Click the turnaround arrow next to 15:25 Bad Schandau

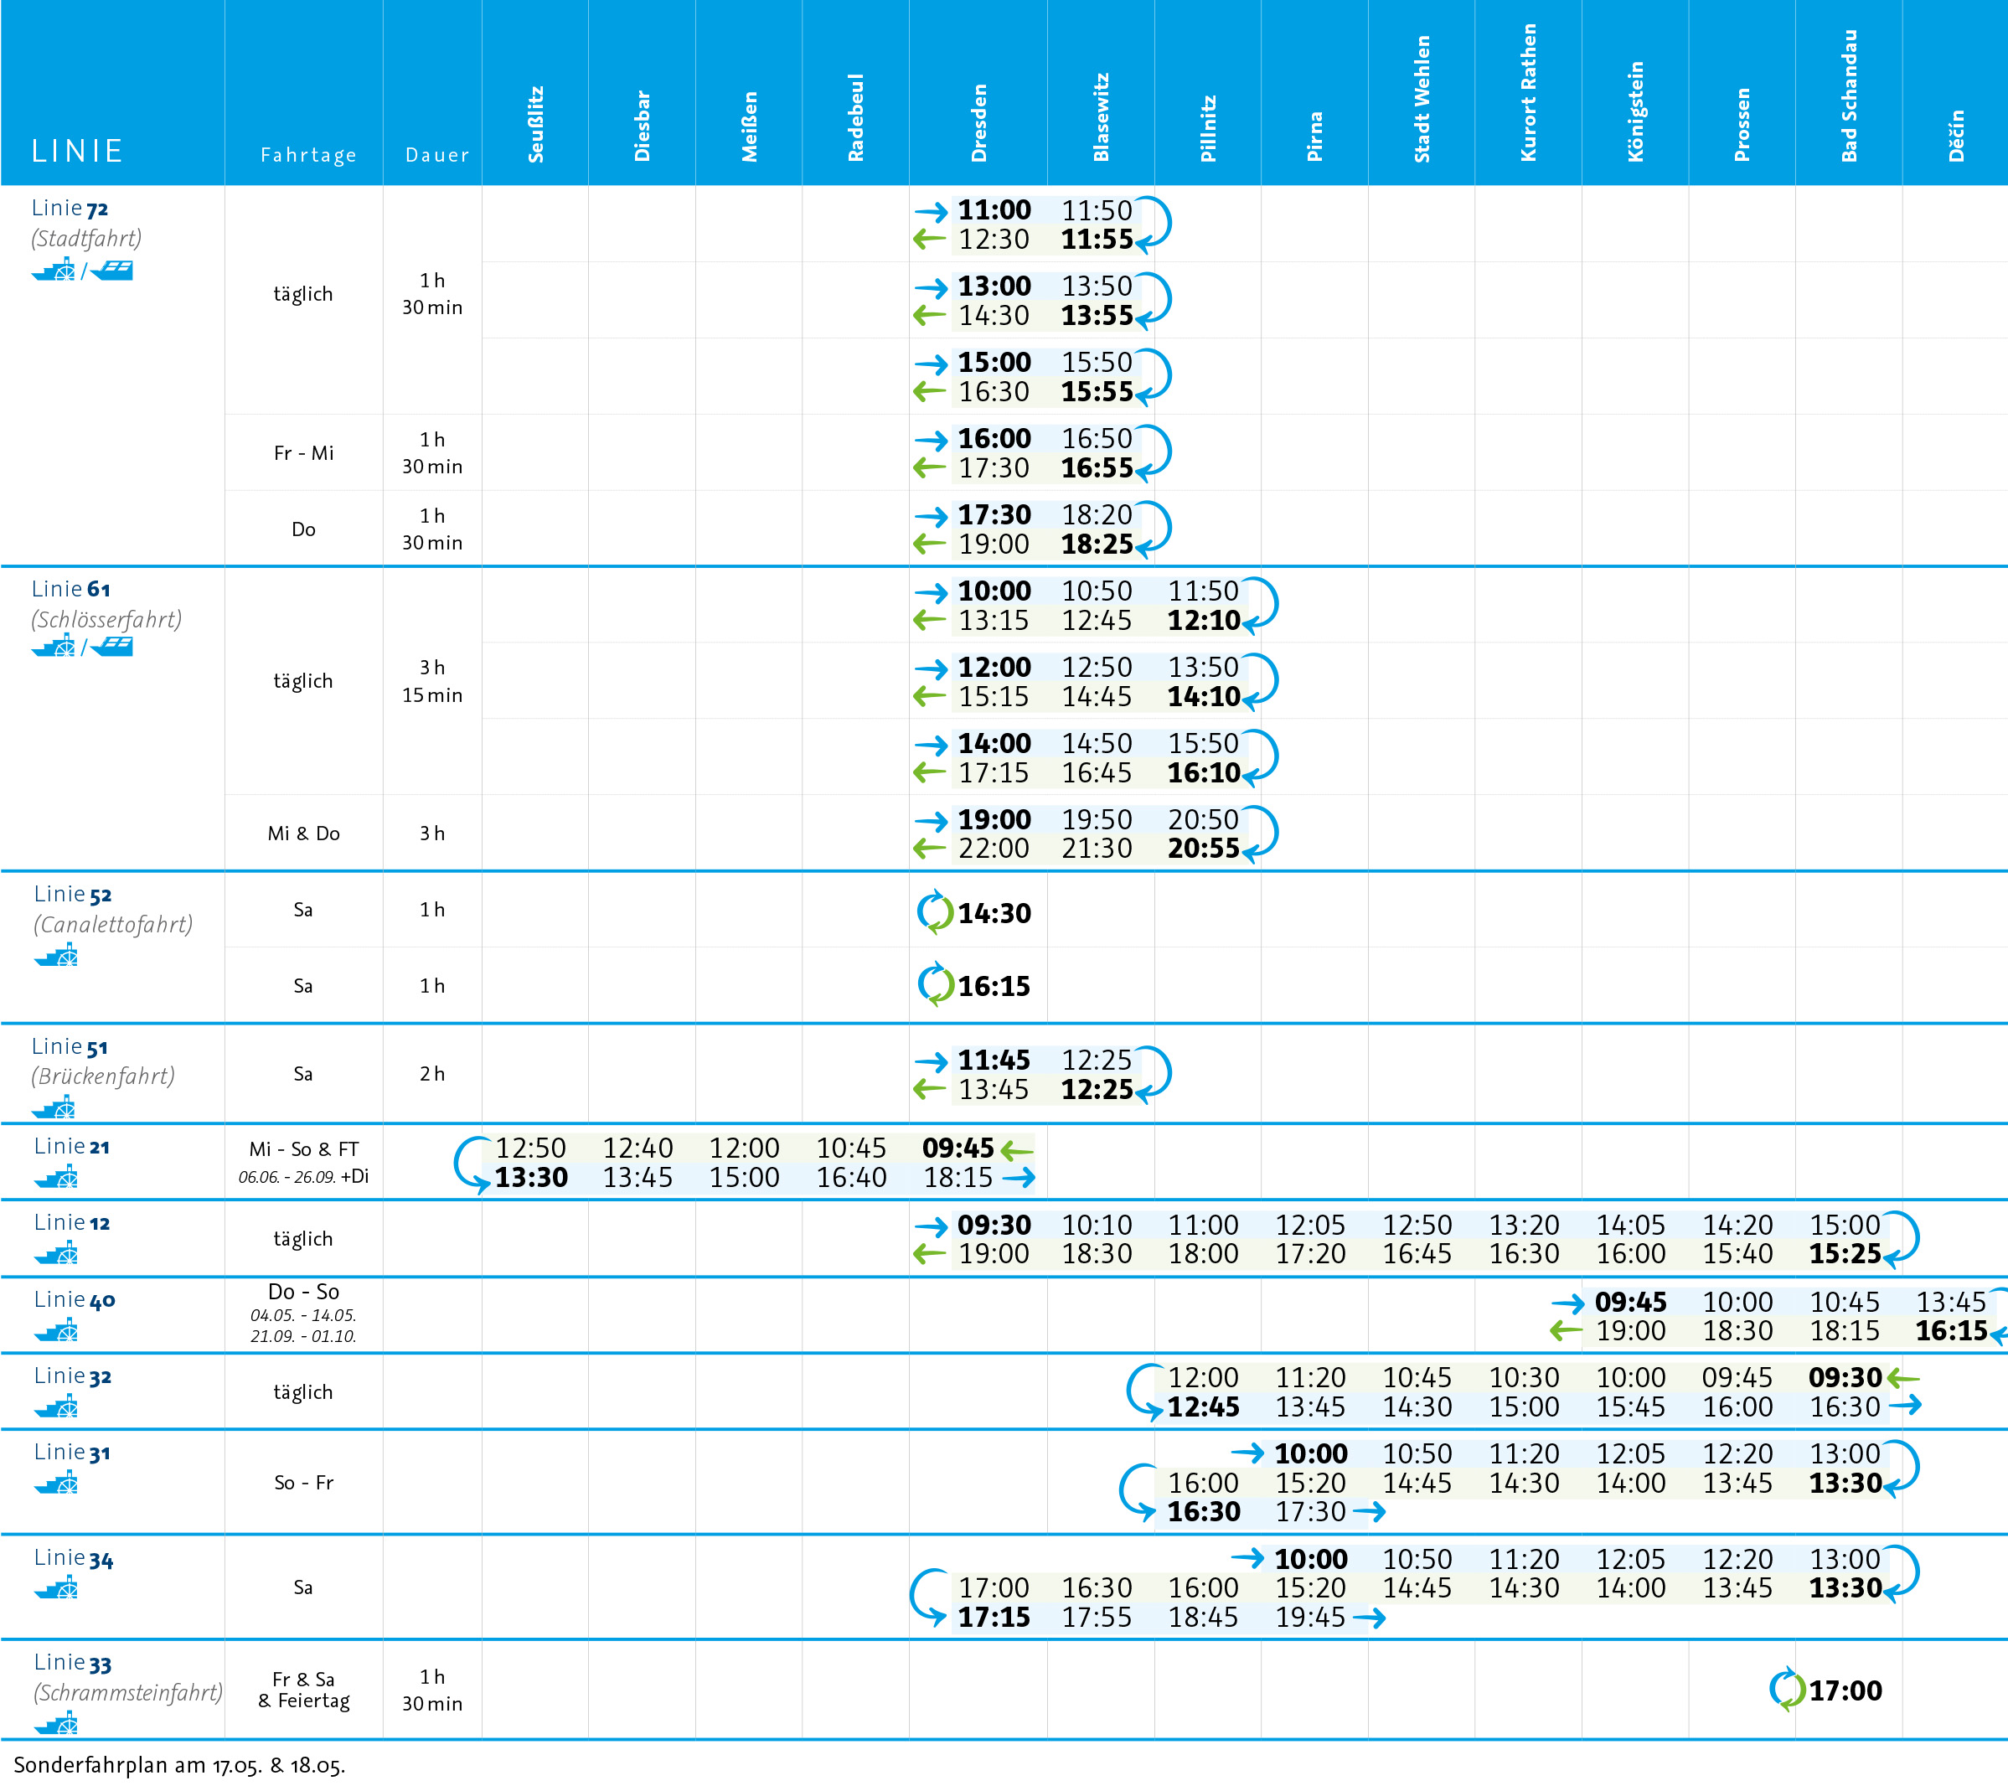[1902, 1238]
